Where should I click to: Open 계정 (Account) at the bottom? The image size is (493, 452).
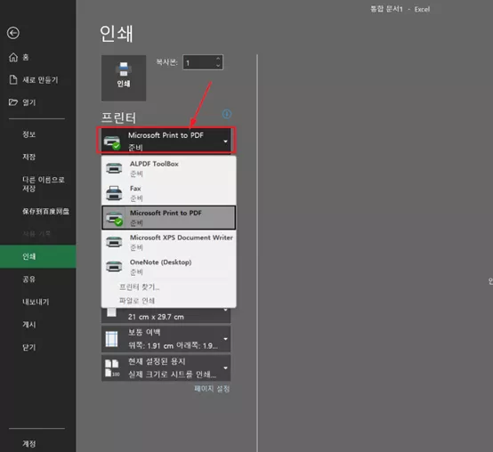pos(29,443)
